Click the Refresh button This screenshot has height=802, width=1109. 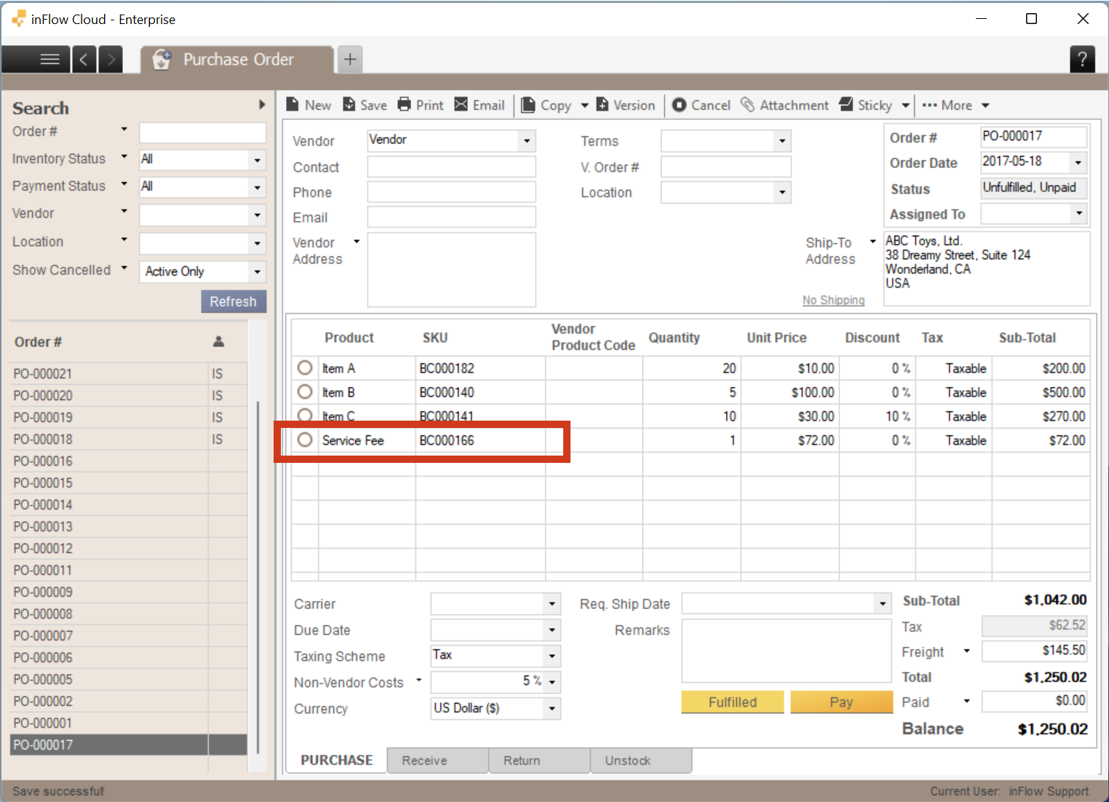click(x=233, y=301)
